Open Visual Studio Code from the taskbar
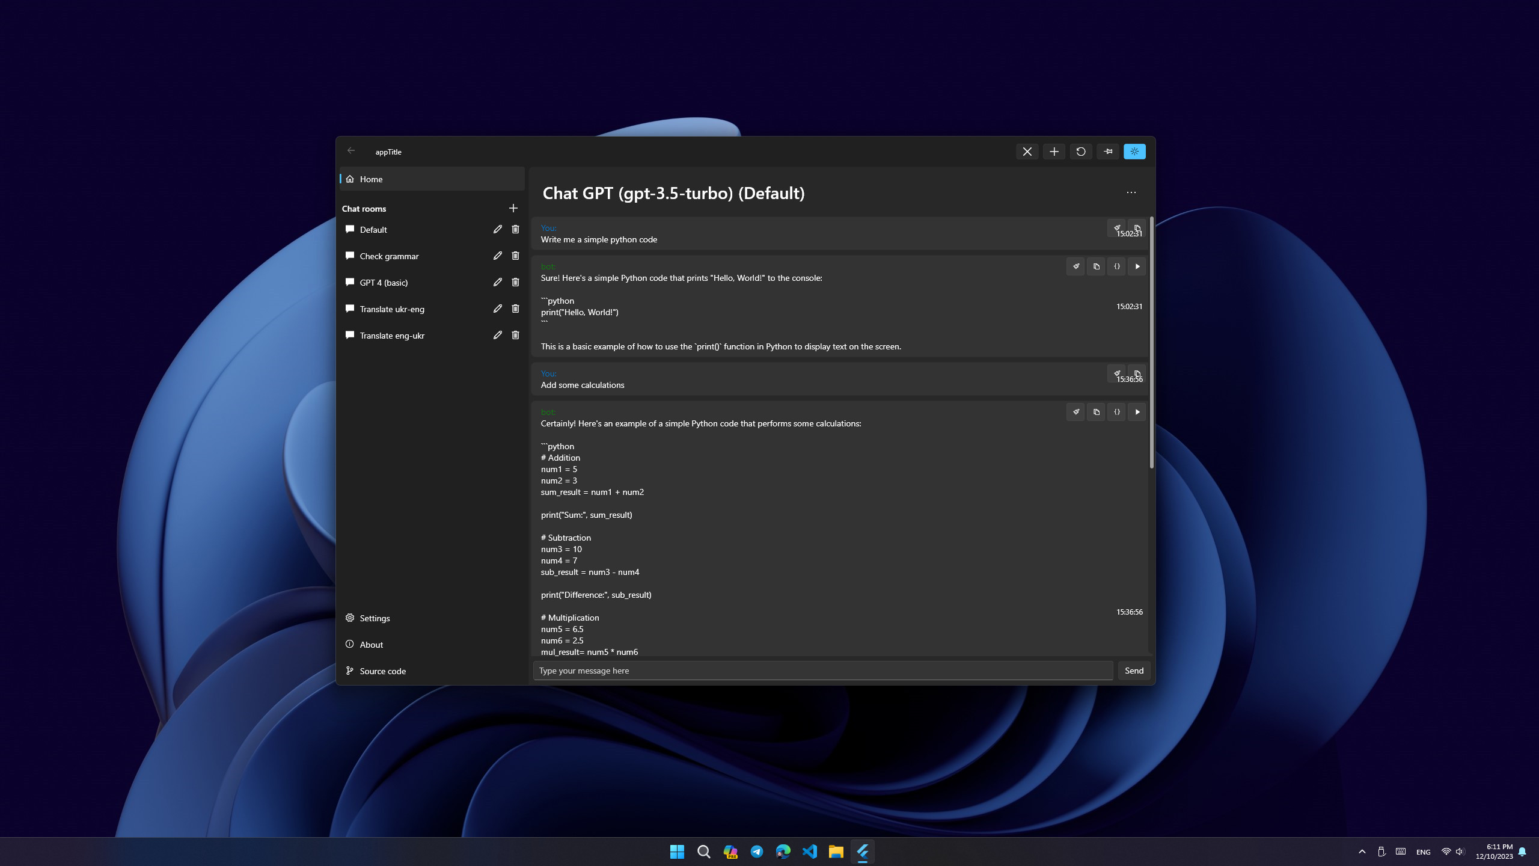Screen dimensions: 1539x866 809,852
